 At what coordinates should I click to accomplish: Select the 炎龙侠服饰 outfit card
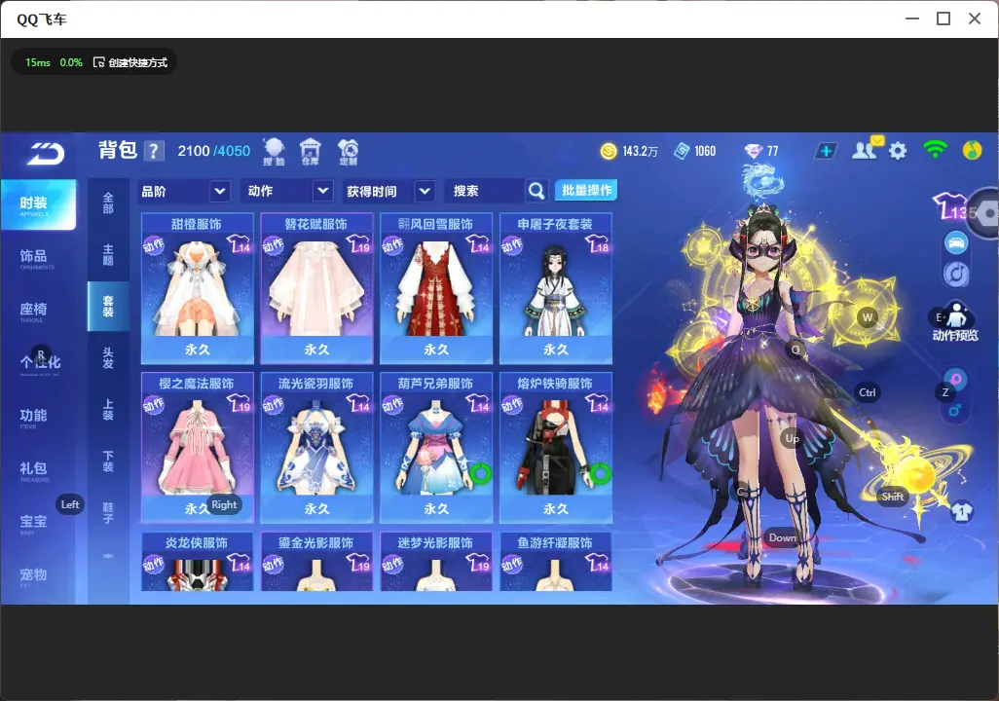(198, 562)
